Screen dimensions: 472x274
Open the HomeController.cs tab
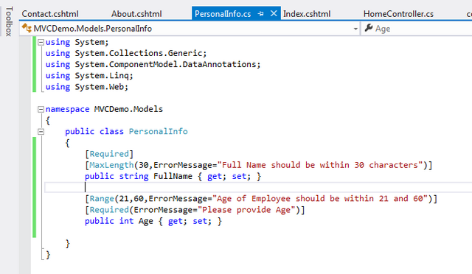(398, 14)
